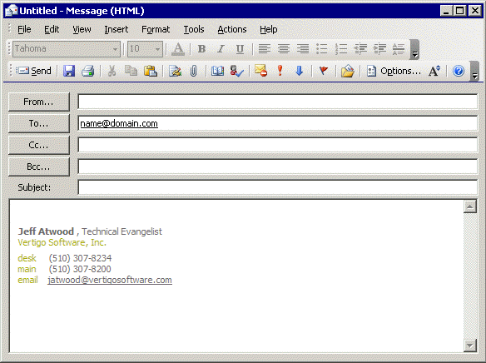Click the jatwood@vertigosoftware.com email link
This screenshot has height=363, width=486.
110,280
